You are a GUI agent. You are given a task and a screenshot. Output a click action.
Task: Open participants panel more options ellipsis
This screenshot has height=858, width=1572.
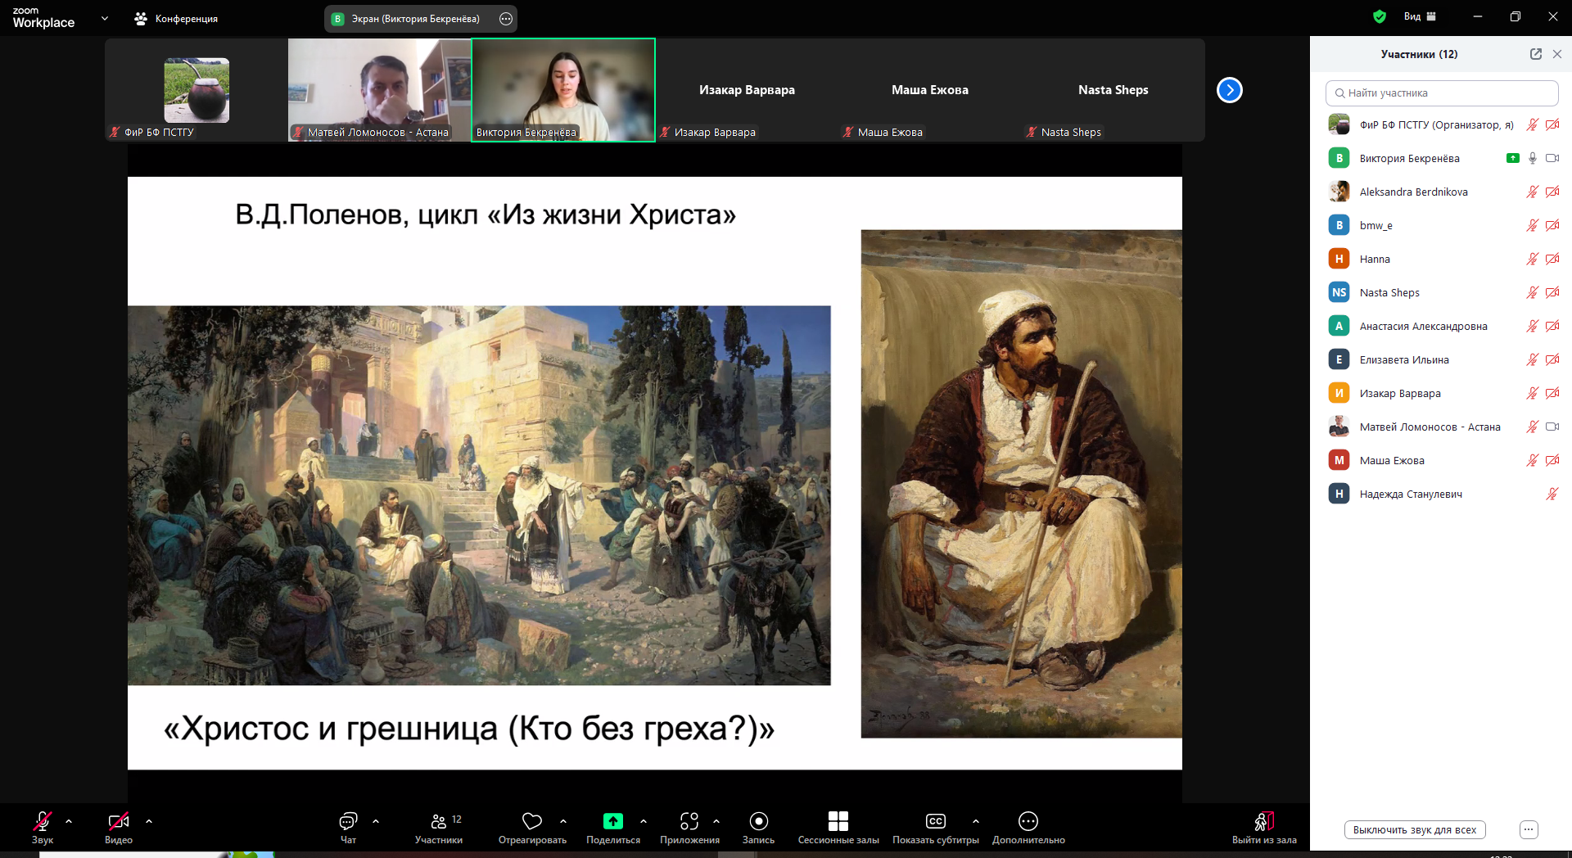[1529, 829]
